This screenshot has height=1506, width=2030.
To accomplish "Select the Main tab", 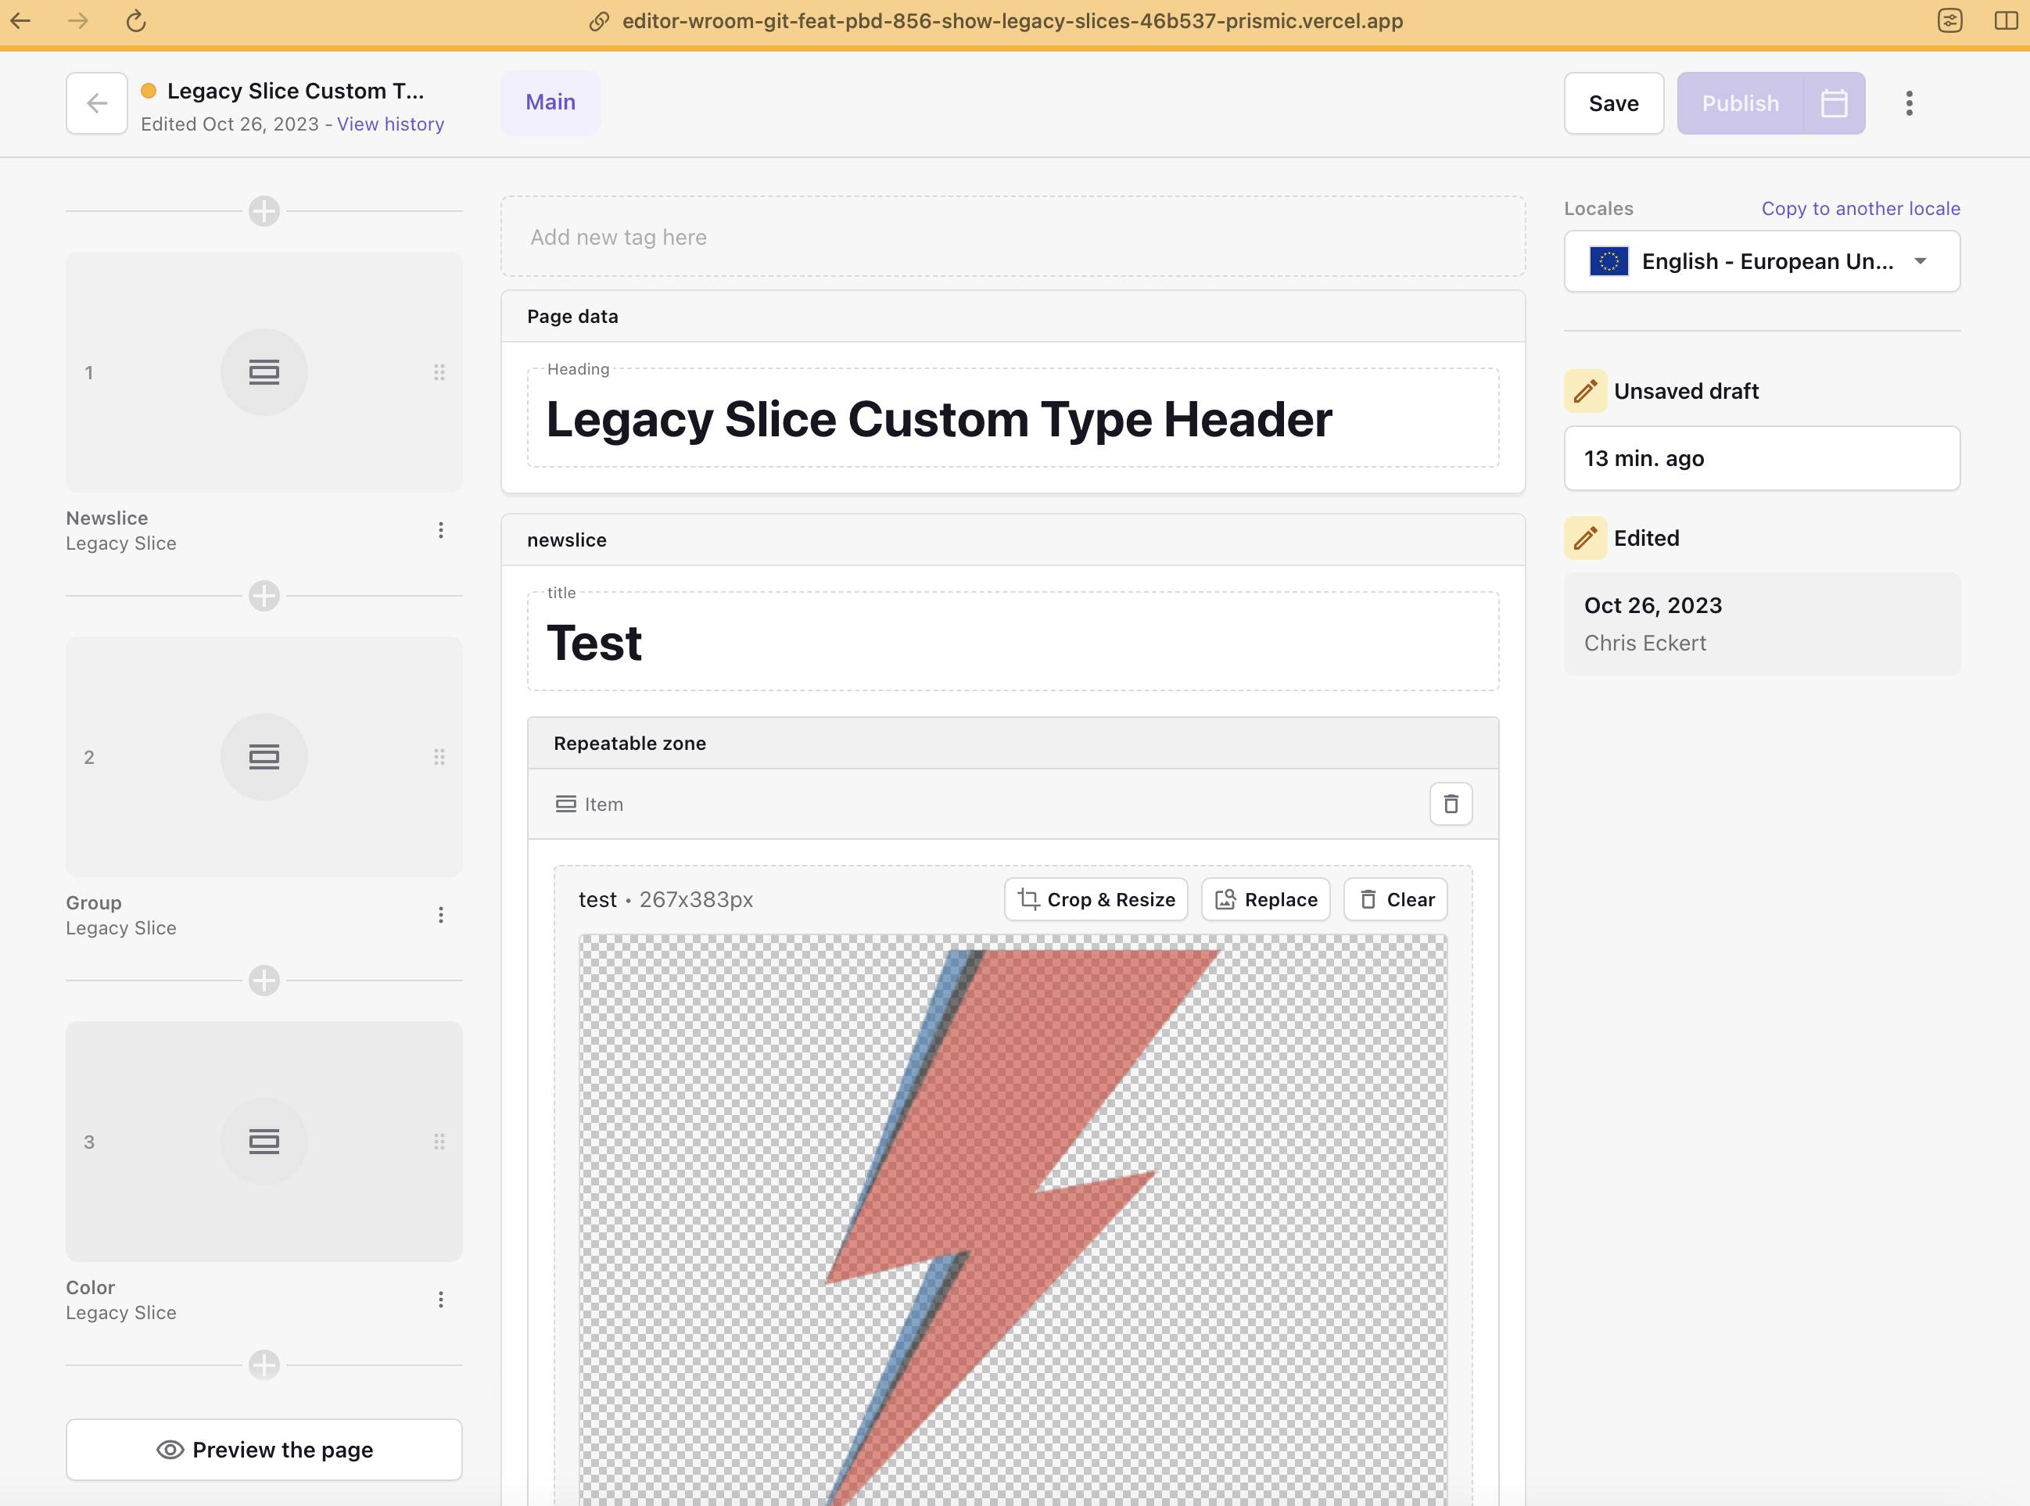I will (x=550, y=102).
